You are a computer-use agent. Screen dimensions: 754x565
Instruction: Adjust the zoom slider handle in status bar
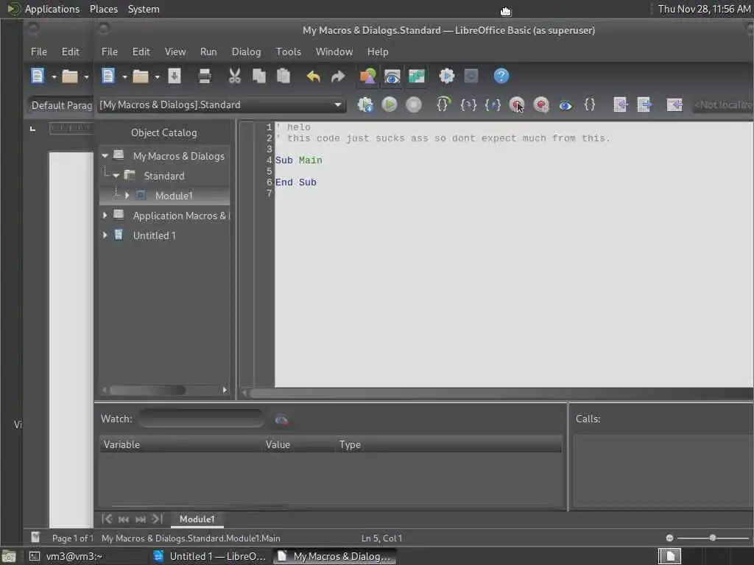(713, 538)
